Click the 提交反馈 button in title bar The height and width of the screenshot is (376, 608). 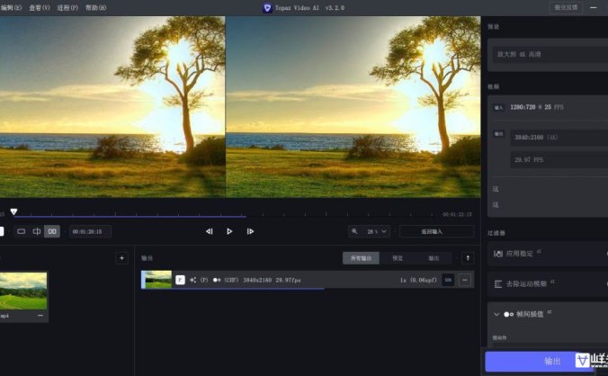pyautogui.click(x=566, y=8)
